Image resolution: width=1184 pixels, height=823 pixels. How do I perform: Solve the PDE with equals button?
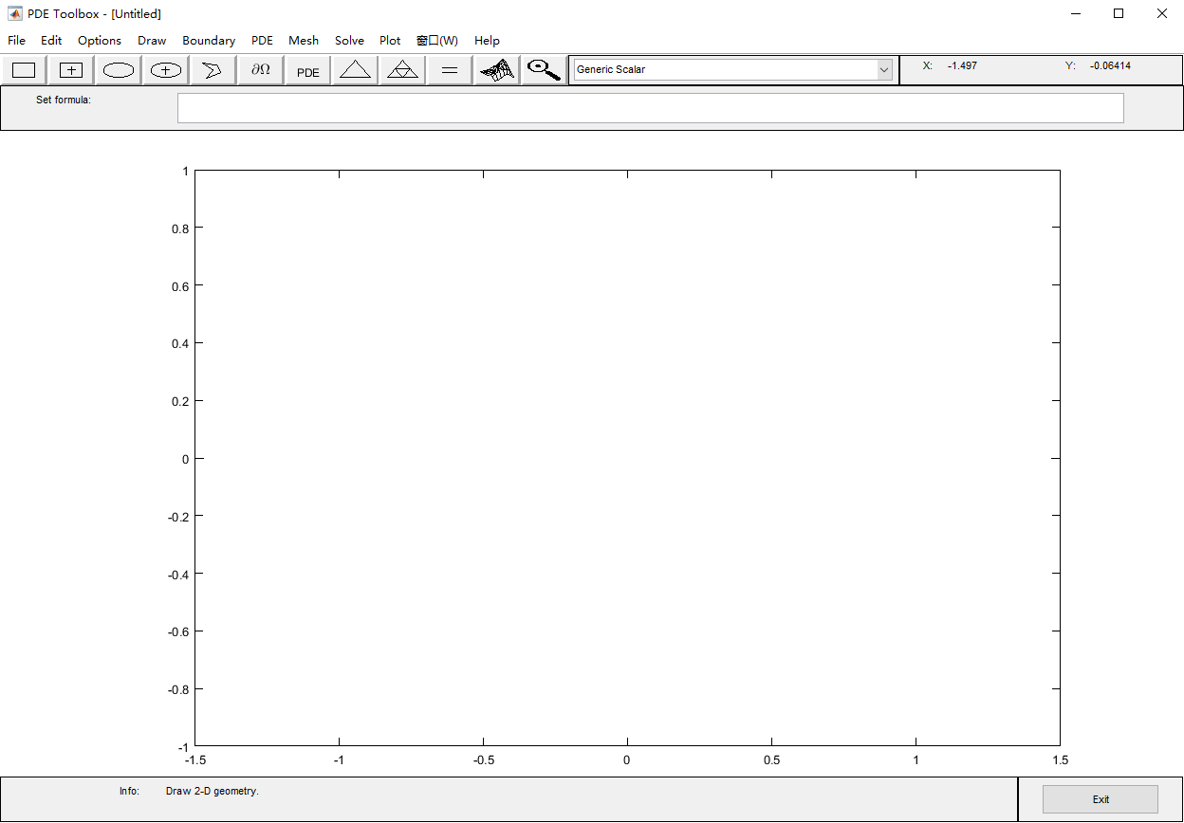451,70
